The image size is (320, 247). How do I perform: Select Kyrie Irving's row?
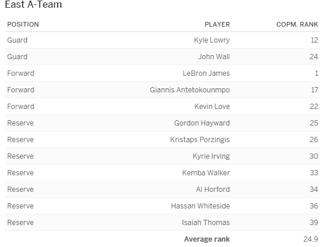coord(162,156)
